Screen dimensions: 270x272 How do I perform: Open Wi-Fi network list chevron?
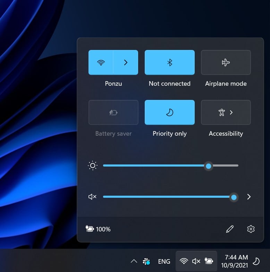coord(126,62)
